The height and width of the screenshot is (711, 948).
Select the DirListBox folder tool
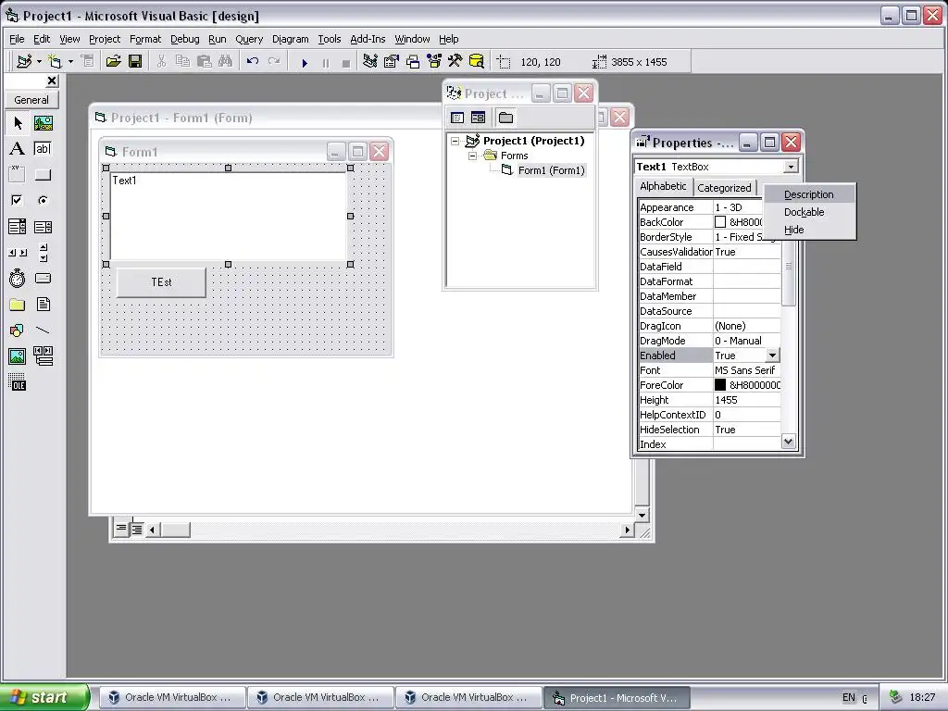(x=18, y=304)
